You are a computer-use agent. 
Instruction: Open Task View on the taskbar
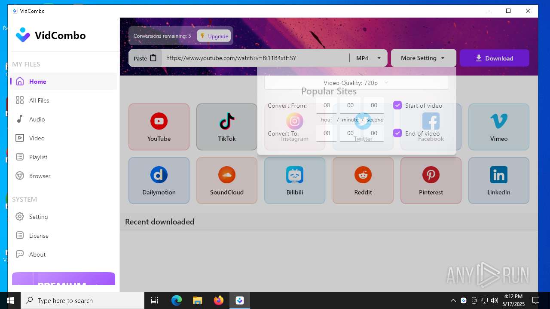pyautogui.click(x=155, y=300)
